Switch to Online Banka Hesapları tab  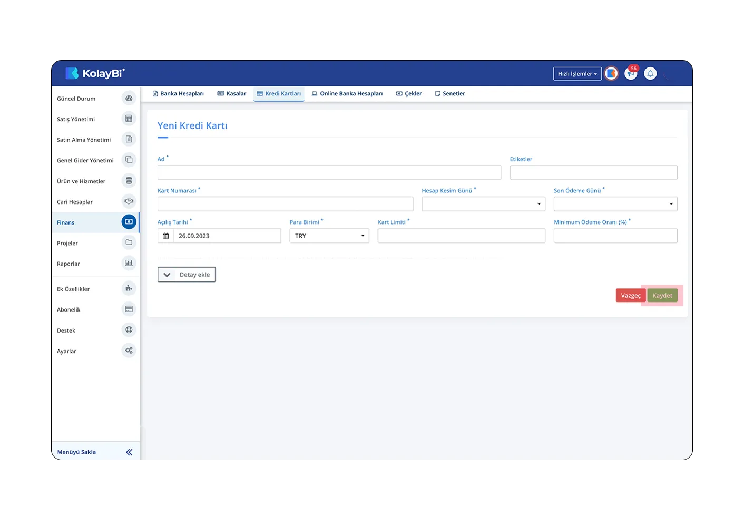(347, 94)
